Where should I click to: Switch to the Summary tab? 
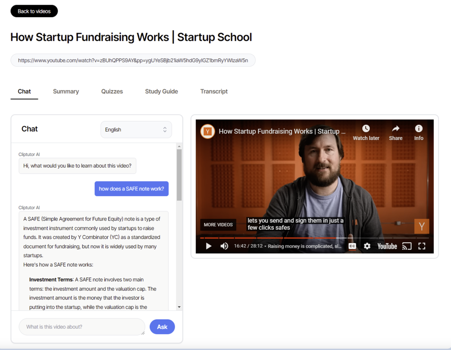pyautogui.click(x=66, y=92)
